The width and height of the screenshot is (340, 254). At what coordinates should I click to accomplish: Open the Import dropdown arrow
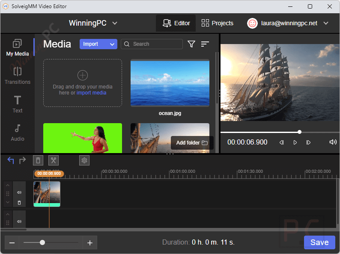point(112,44)
